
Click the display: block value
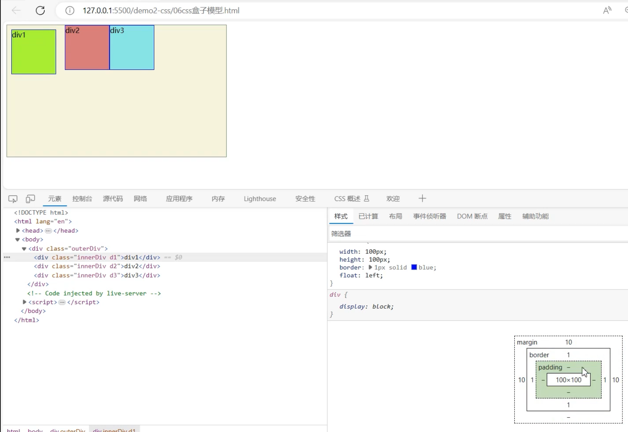click(382, 307)
